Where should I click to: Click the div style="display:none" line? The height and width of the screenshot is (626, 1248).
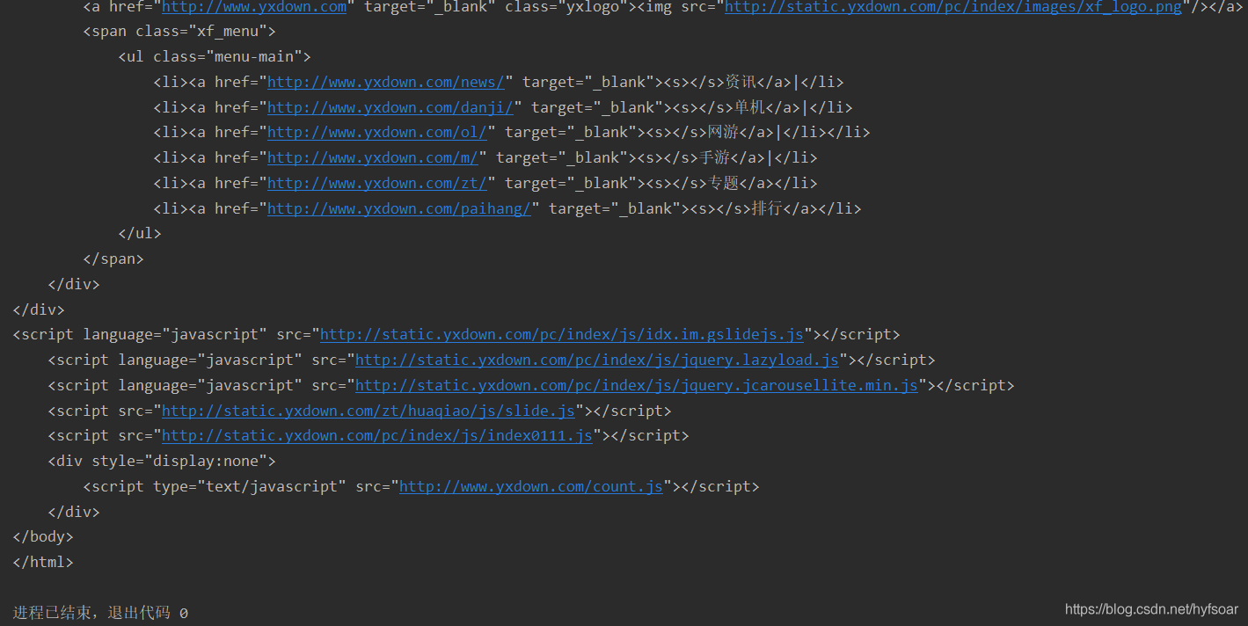pyautogui.click(x=162, y=461)
